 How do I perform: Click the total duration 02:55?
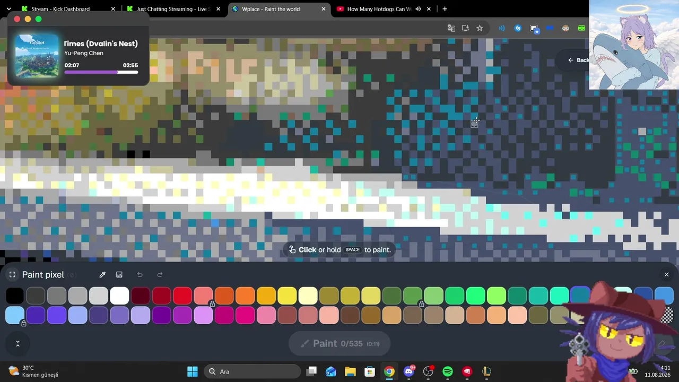tap(130, 65)
